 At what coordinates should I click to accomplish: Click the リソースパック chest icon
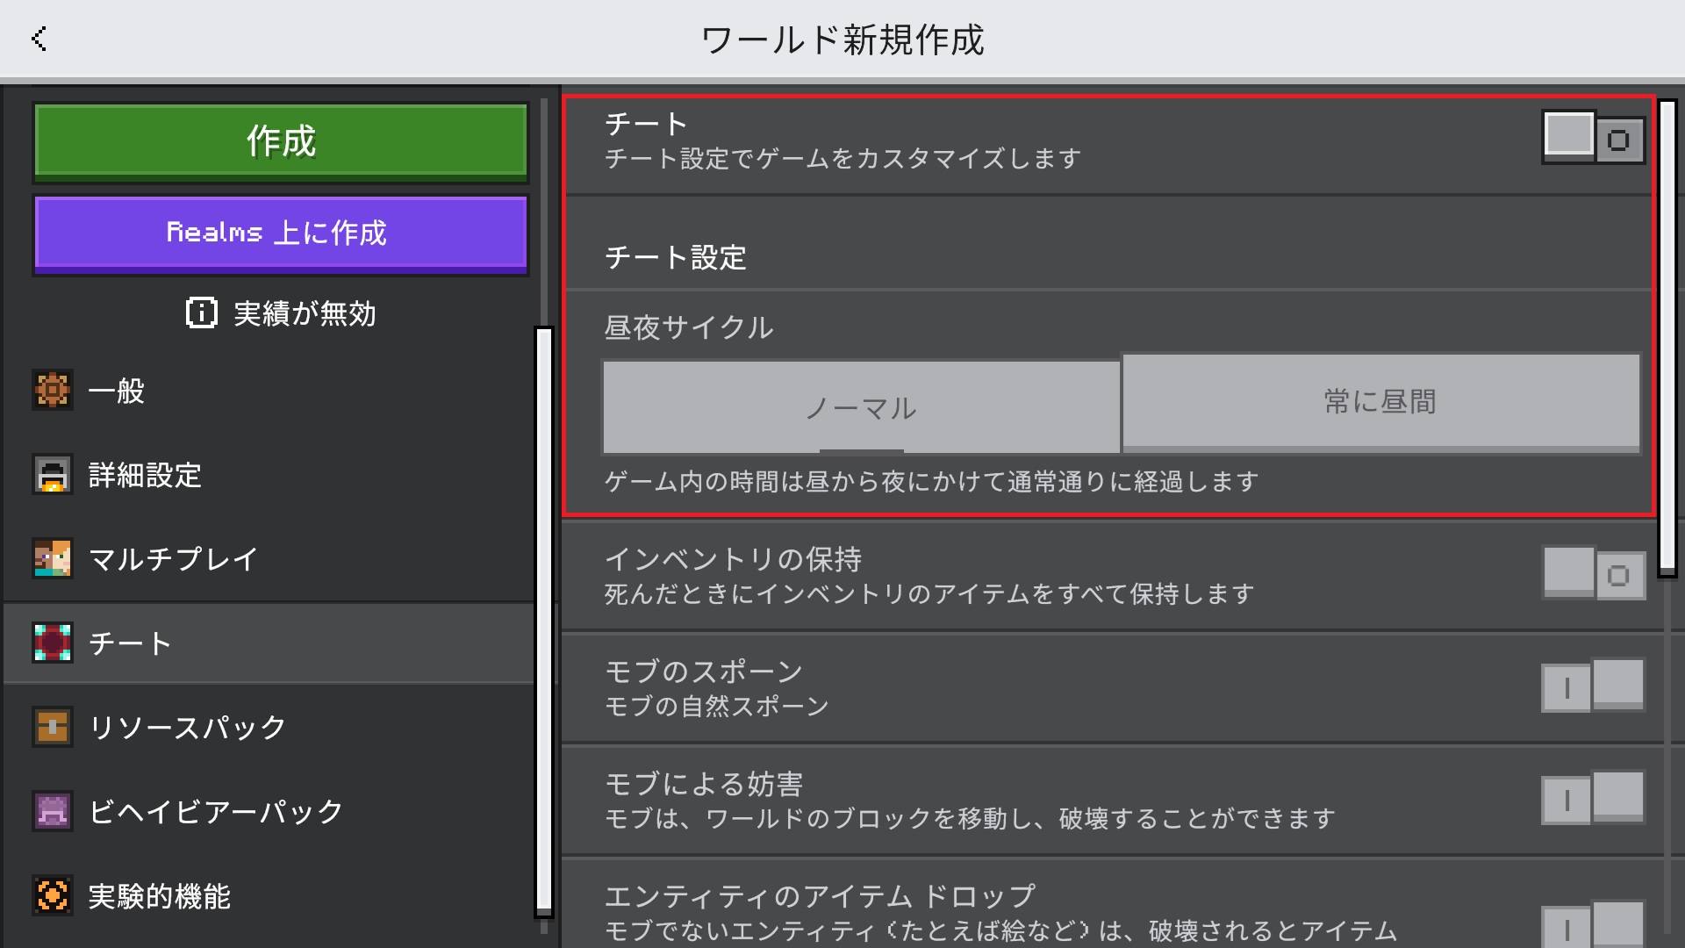pyautogui.click(x=53, y=727)
